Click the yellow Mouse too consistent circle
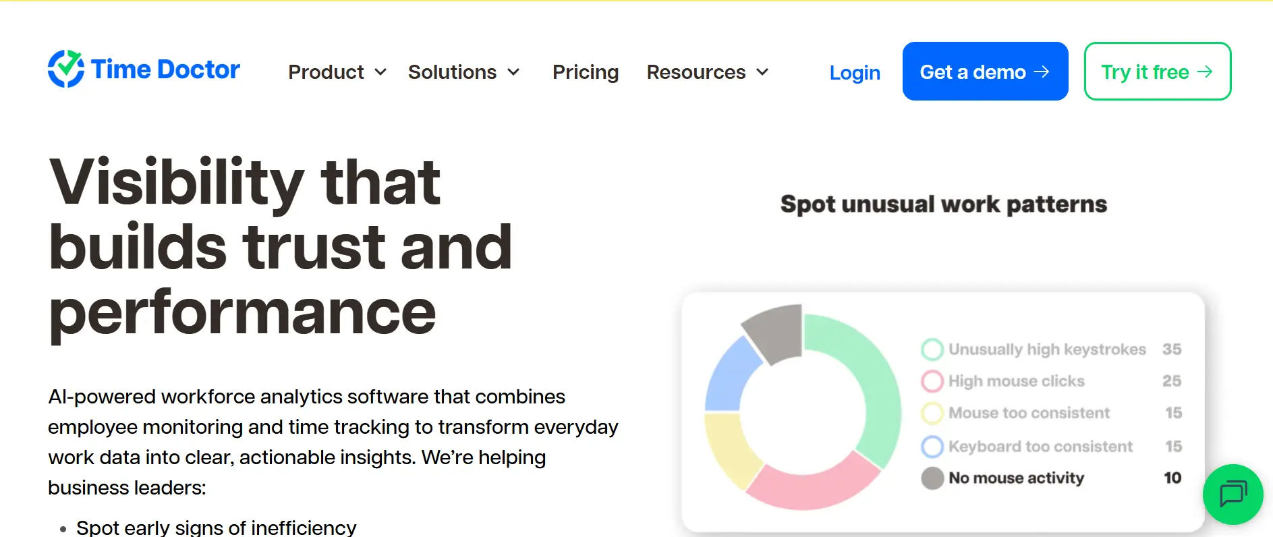Image resolution: width=1273 pixels, height=537 pixels. coord(932,413)
